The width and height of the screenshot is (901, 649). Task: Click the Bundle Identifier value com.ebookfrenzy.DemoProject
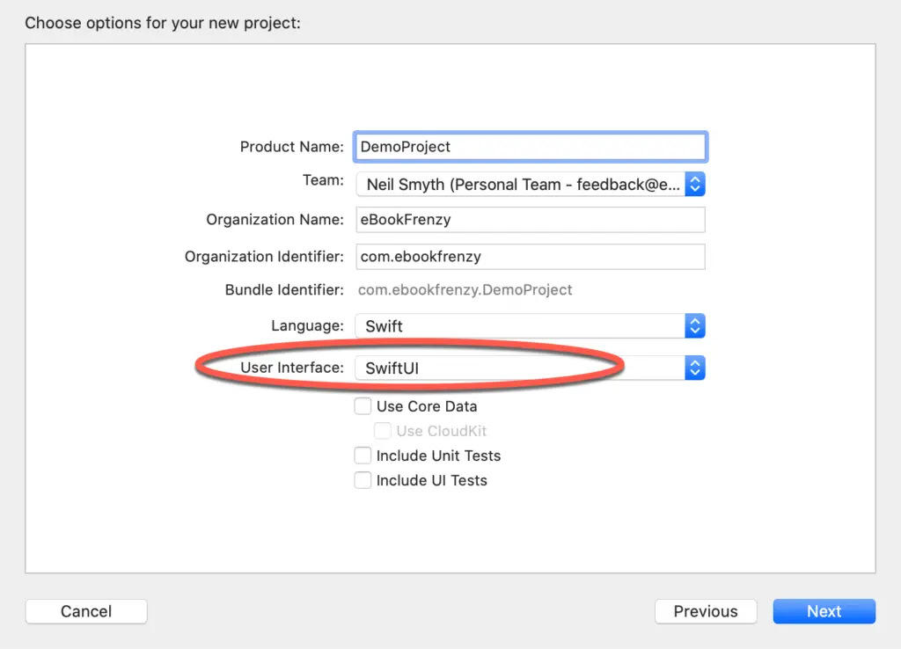pyautogui.click(x=465, y=290)
